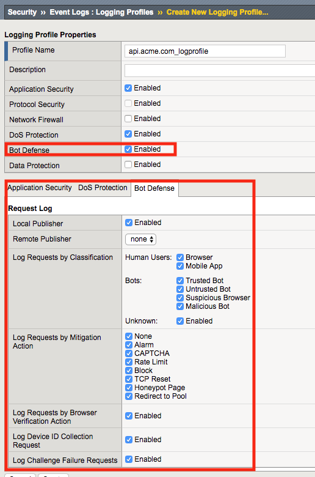
Task: Click the Description text field
Action: (x=220, y=70)
